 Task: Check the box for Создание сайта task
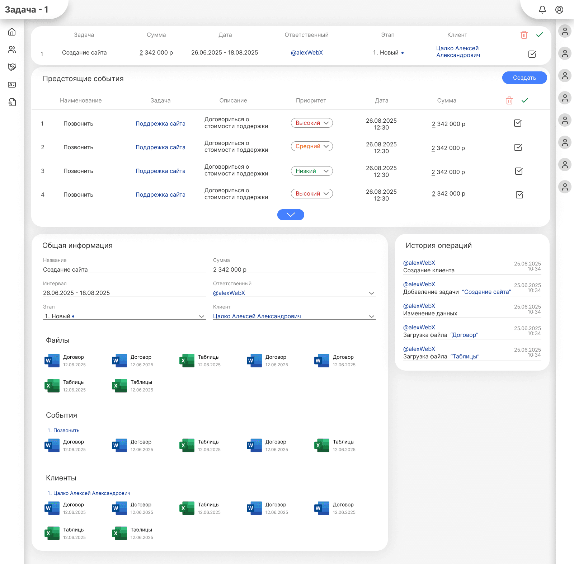[532, 54]
